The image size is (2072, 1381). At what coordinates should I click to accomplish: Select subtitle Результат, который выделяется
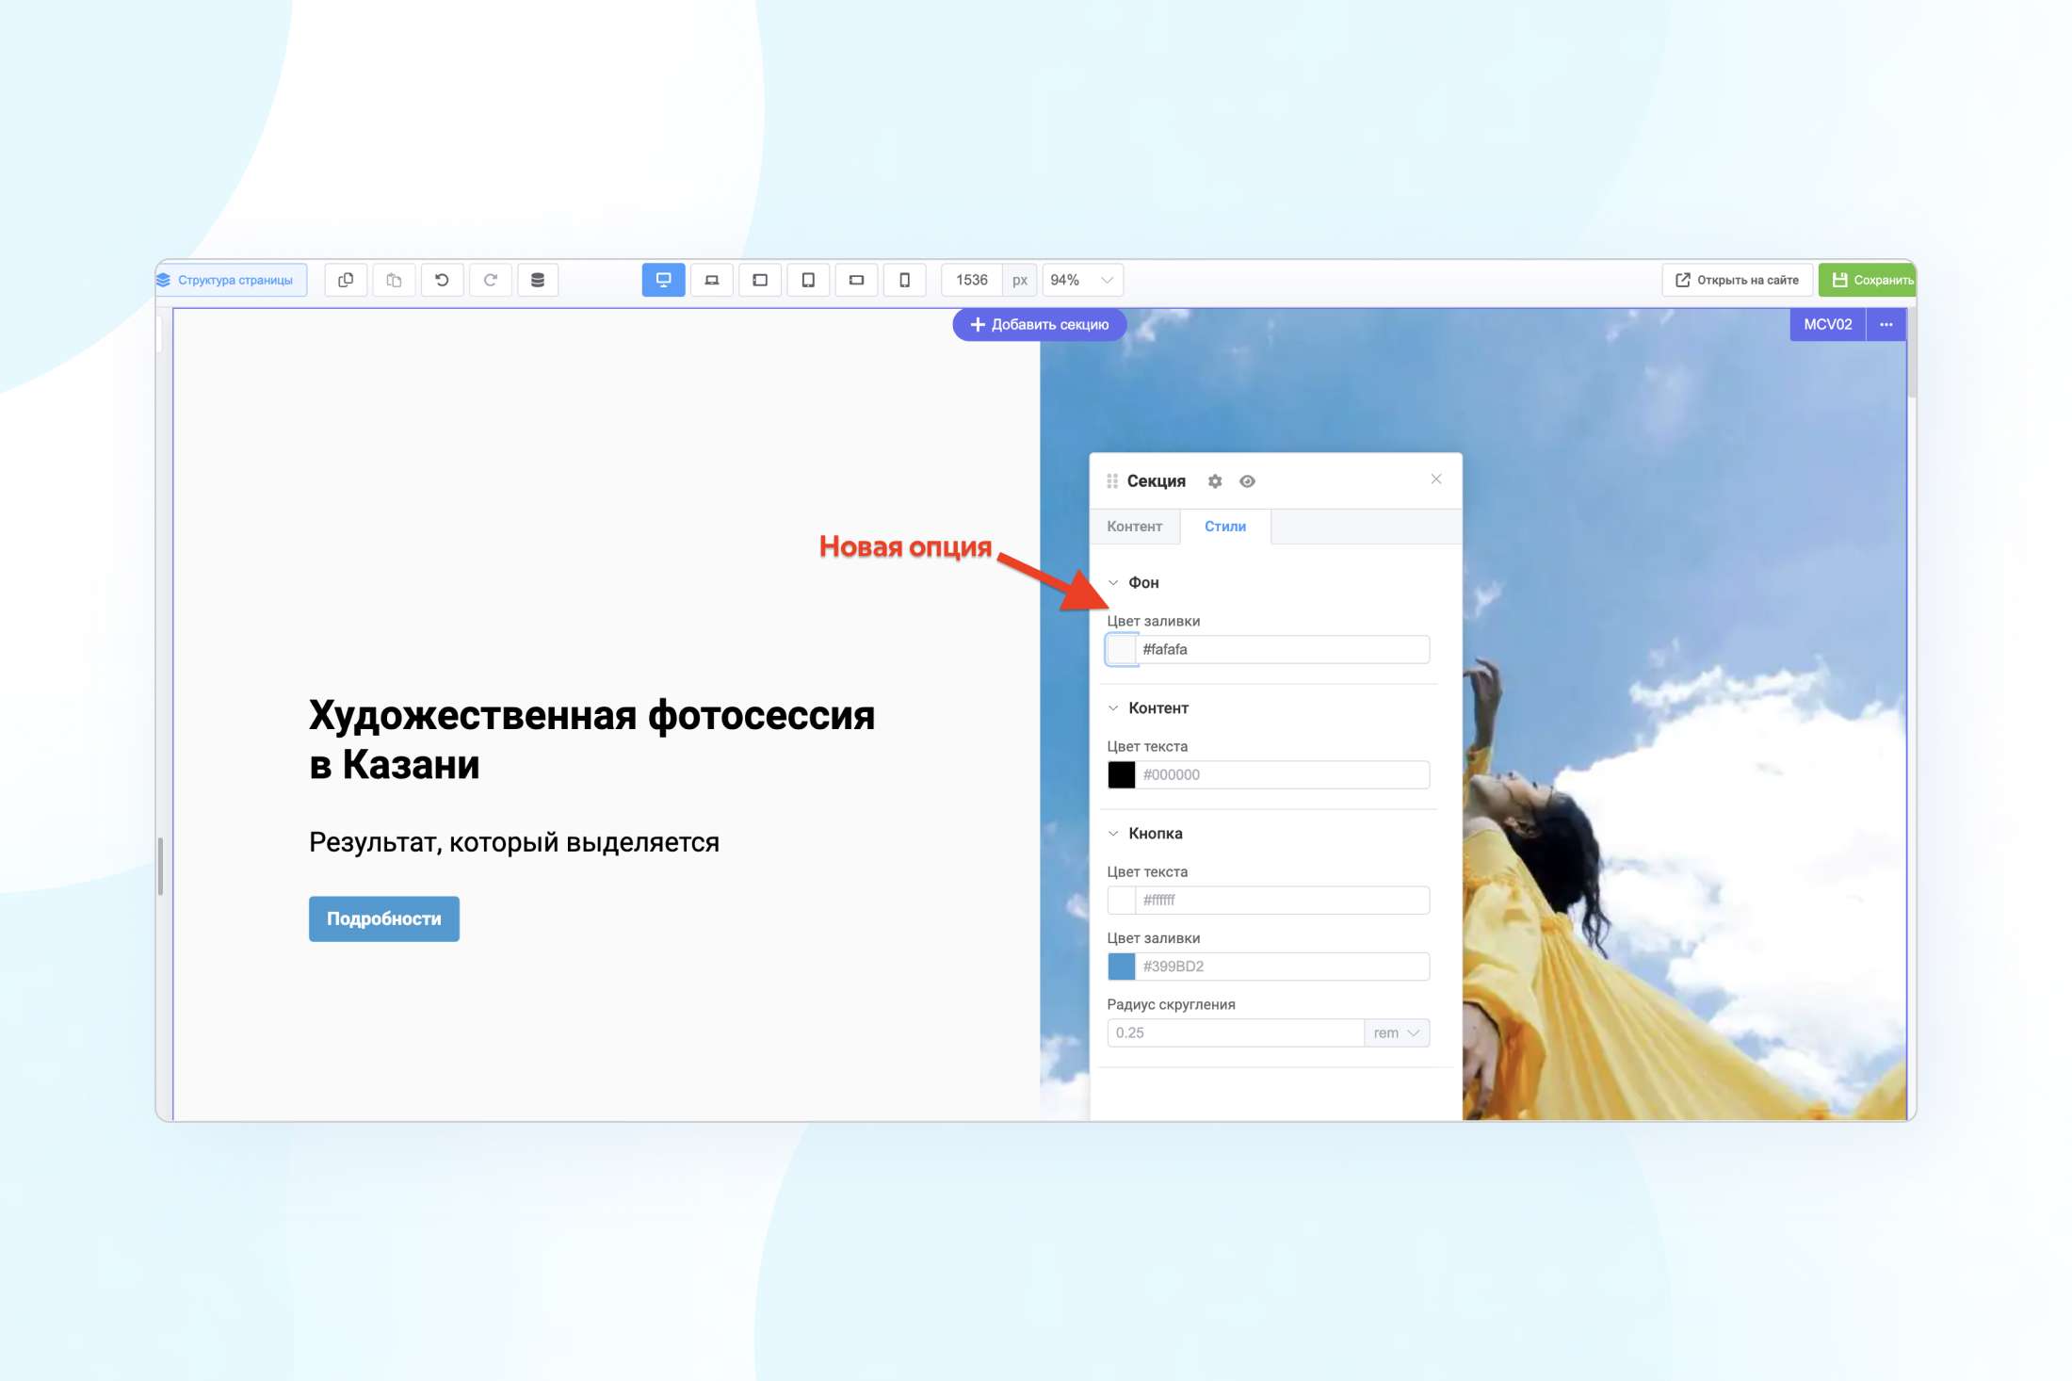pos(514,842)
